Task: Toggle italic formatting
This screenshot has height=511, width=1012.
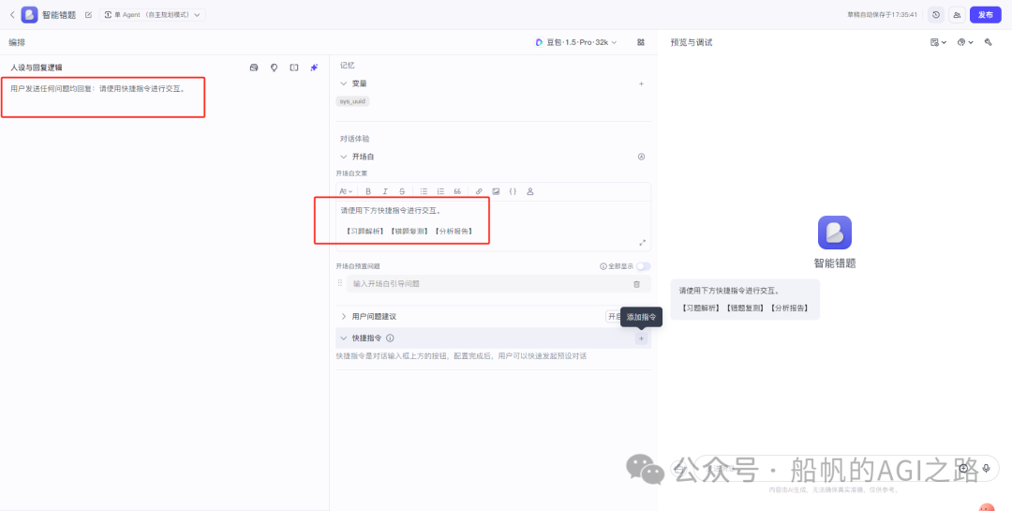Action: pos(385,191)
